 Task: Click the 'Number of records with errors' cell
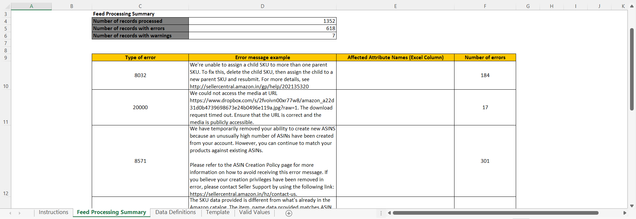tap(140, 28)
